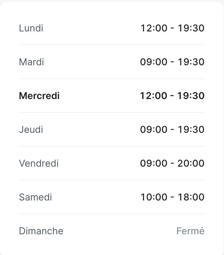The image size is (224, 255).
Task: Click the 18:00 closing time on Samedi
Action: pyautogui.click(x=191, y=197)
